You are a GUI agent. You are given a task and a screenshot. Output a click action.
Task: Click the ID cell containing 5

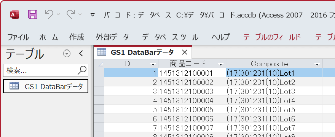131,109
